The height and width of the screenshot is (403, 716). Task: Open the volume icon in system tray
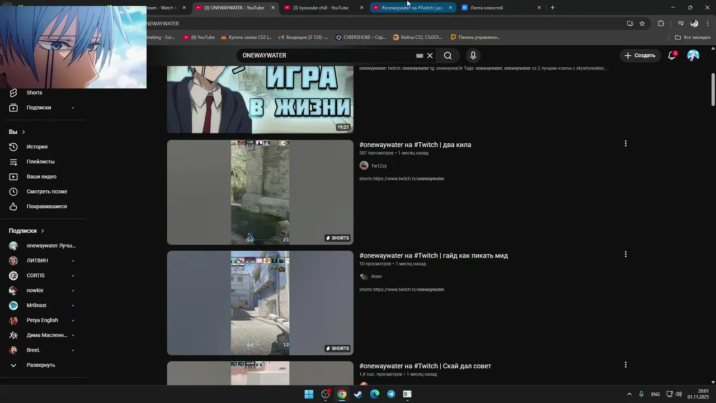coord(679,394)
